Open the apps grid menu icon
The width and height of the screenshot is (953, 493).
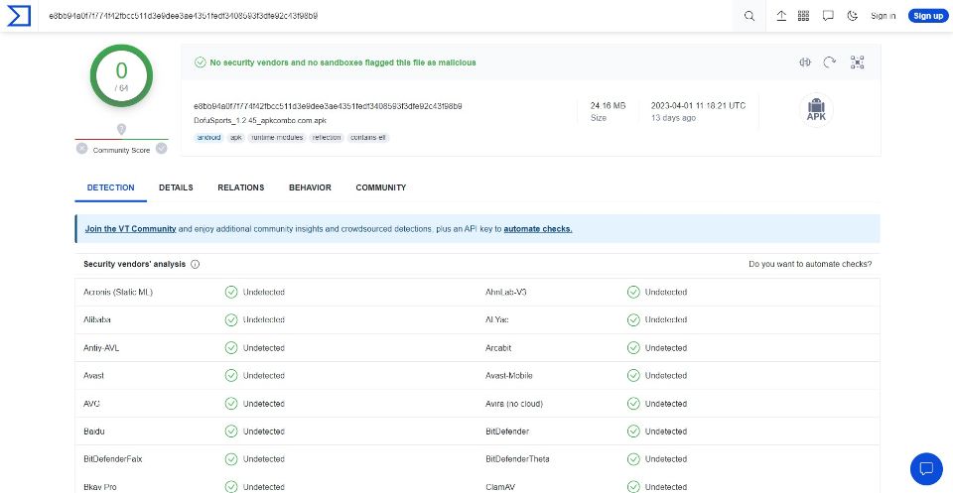point(803,16)
